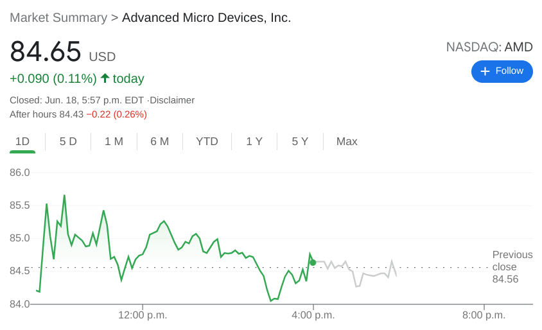
Task: Click the green closing-price dot on chart
Action: (313, 262)
